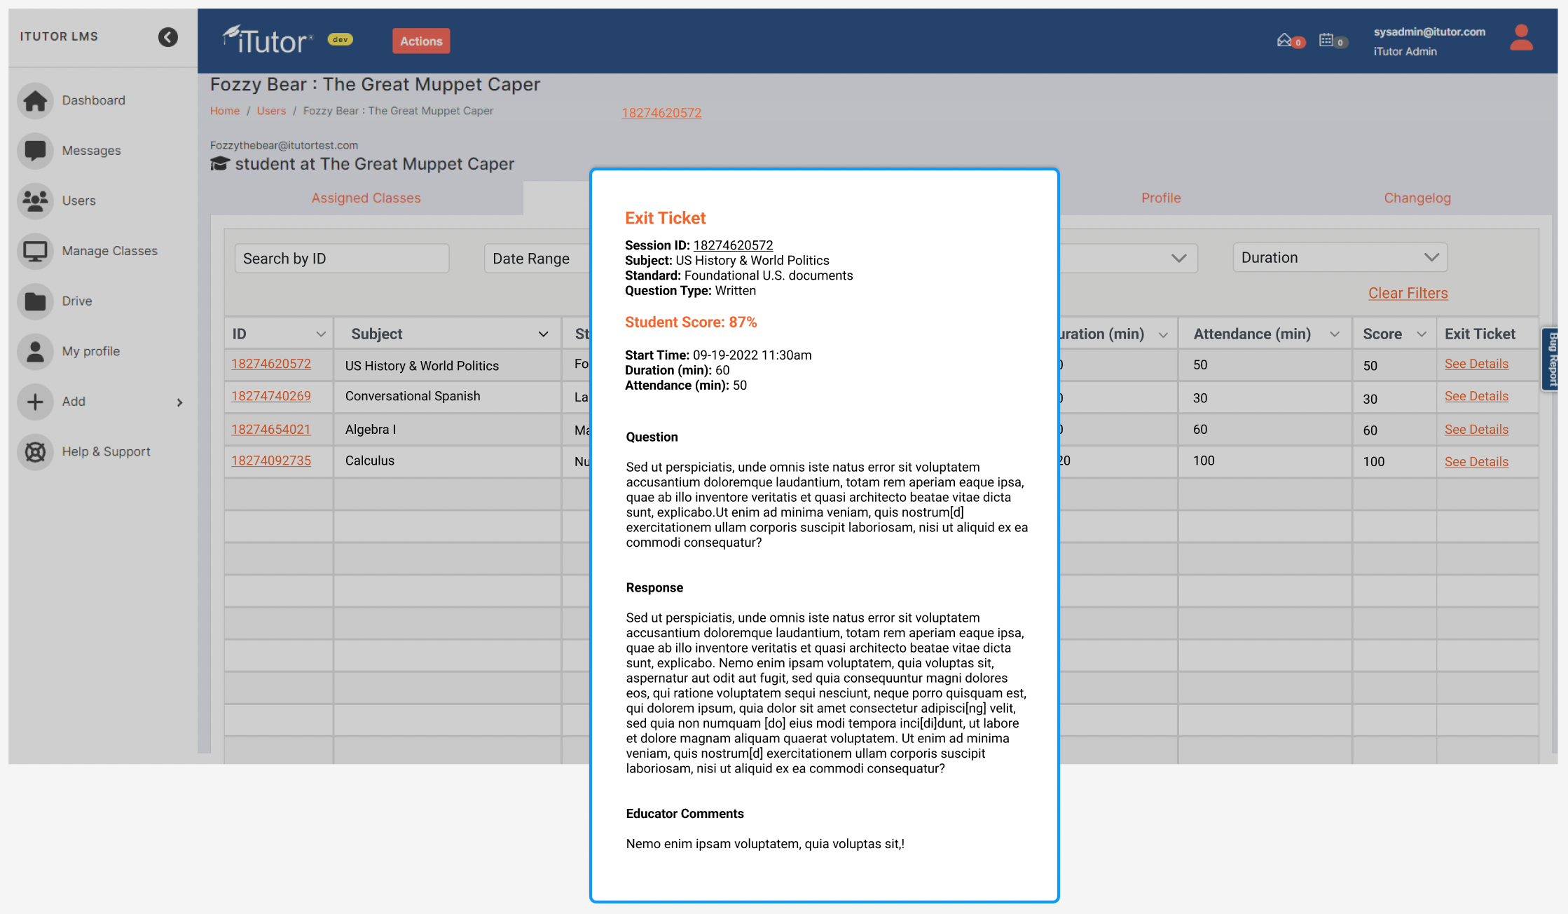Open the inbox notifications icon in header
Screen dimensions: 1568x914
pos(1284,41)
